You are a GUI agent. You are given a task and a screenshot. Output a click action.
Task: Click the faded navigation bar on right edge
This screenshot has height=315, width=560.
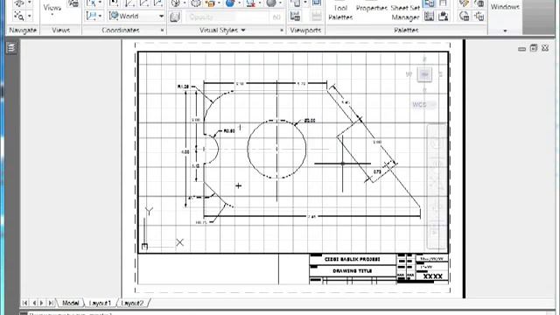point(437,186)
